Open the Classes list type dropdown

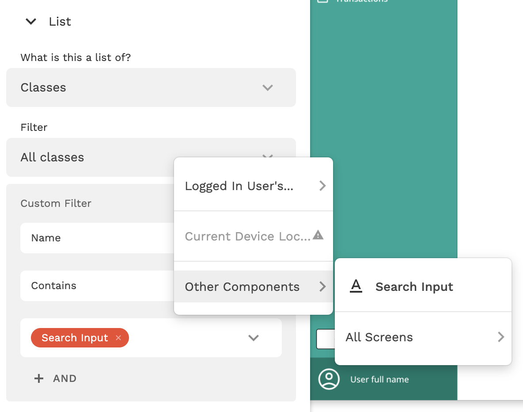151,88
